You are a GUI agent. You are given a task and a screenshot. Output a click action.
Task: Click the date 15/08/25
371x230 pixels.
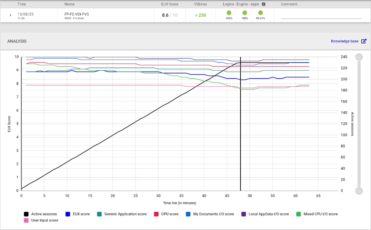[x=25, y=14]
